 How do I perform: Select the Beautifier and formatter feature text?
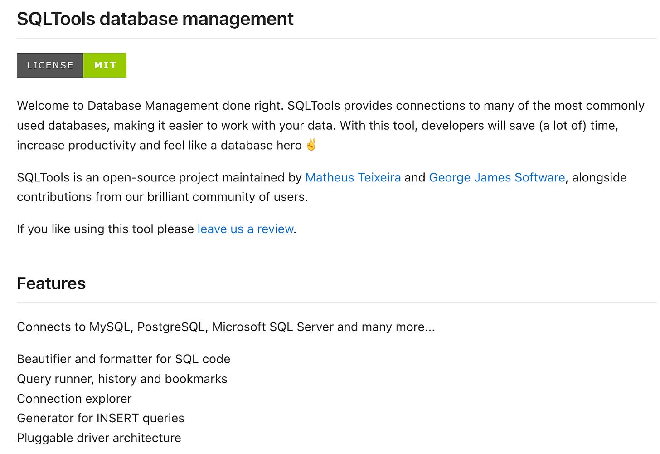(123, 359)
